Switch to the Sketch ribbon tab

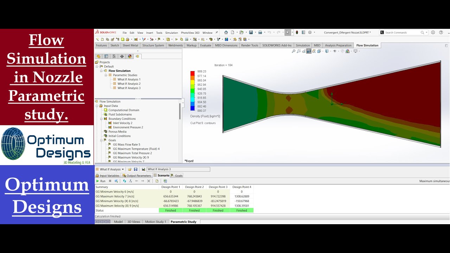pos(115,45)
